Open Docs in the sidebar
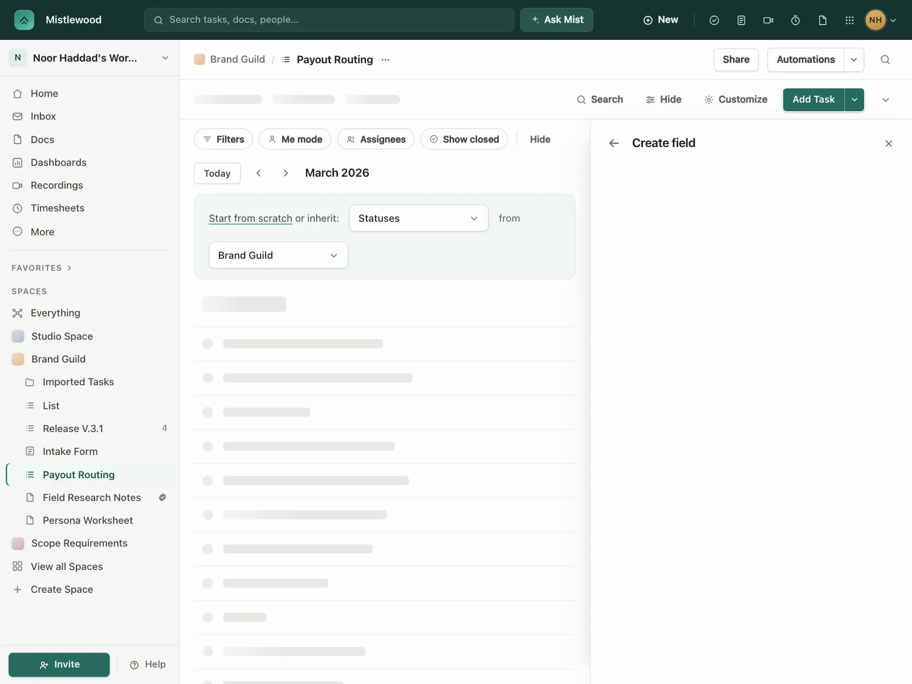The height and width of the screenshot is (684, 912). pos(89,140)
